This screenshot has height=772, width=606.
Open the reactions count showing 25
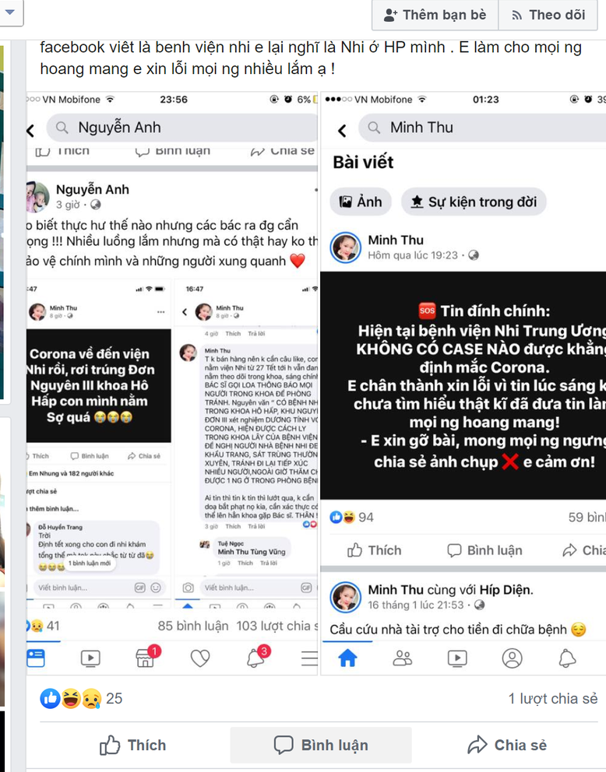click(x=81, y=698)
